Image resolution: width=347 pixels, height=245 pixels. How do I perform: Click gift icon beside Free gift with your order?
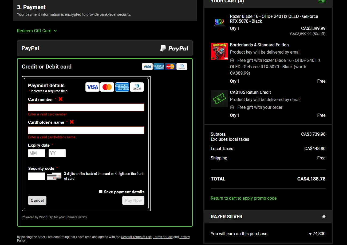pos(232,107)
